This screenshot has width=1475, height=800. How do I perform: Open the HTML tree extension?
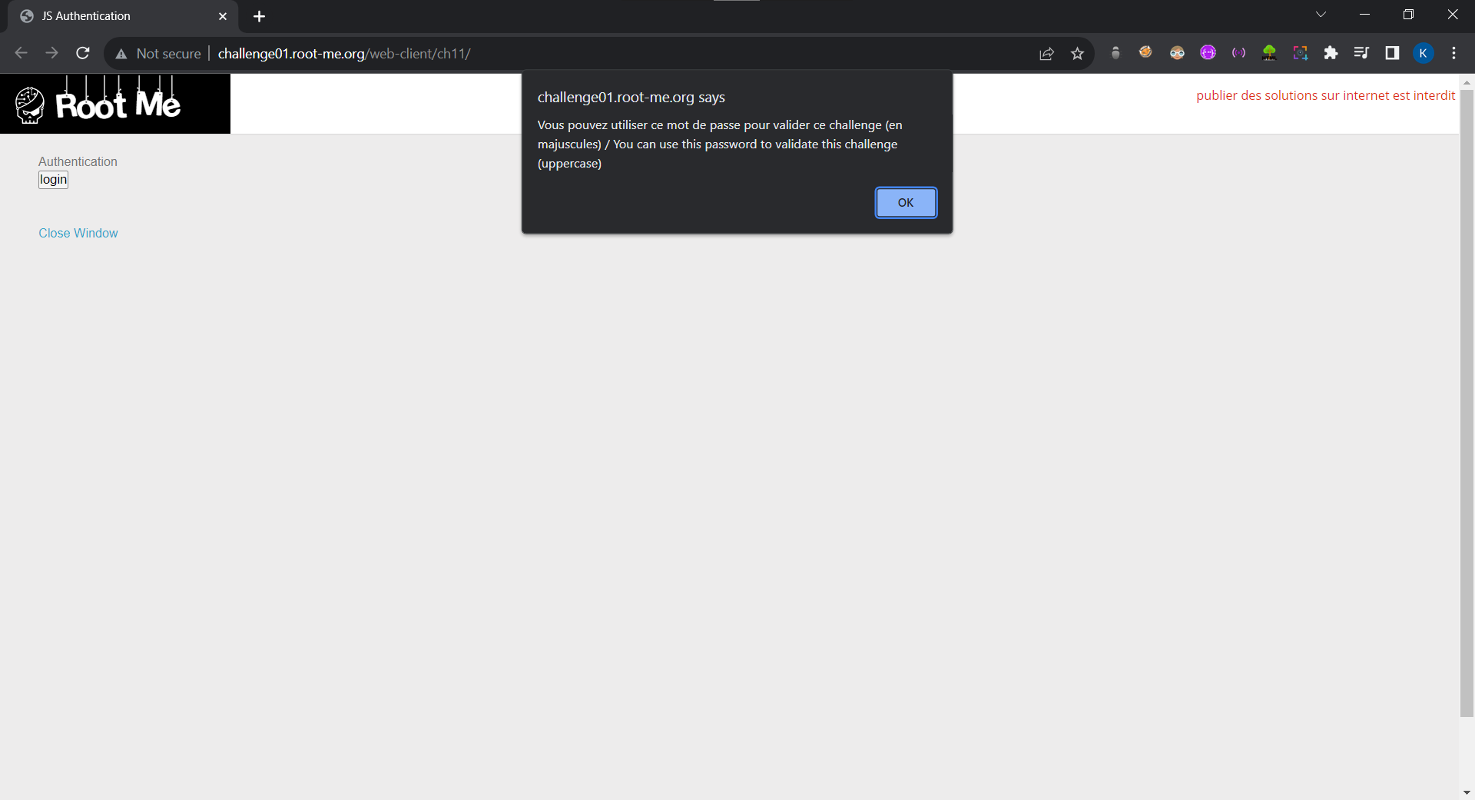pyautogui.click(x=1269, y=53)
